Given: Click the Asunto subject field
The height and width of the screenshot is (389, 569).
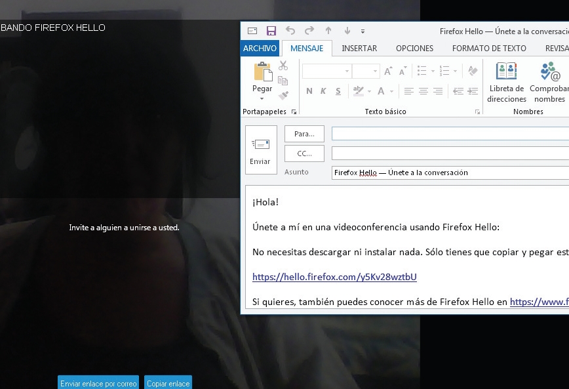Looking at the screenshot, I should point(450,173).
